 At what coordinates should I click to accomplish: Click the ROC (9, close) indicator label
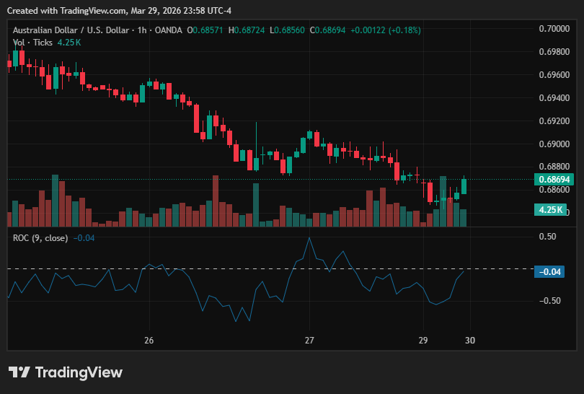pyautogui.click(x=40, y=238)
